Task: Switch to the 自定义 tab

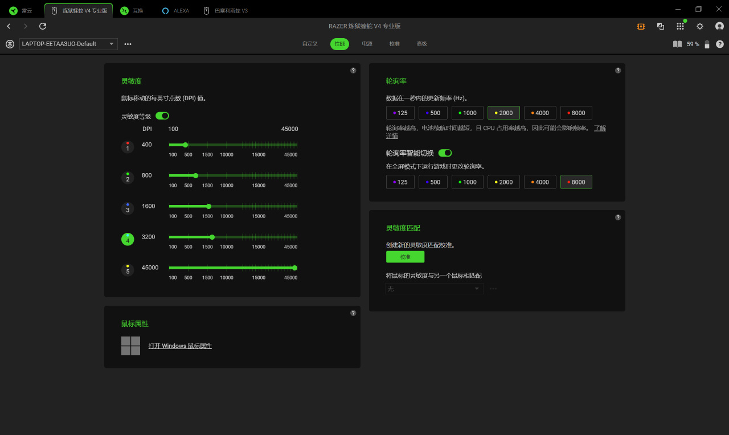Action: click(x=310, y=44)
